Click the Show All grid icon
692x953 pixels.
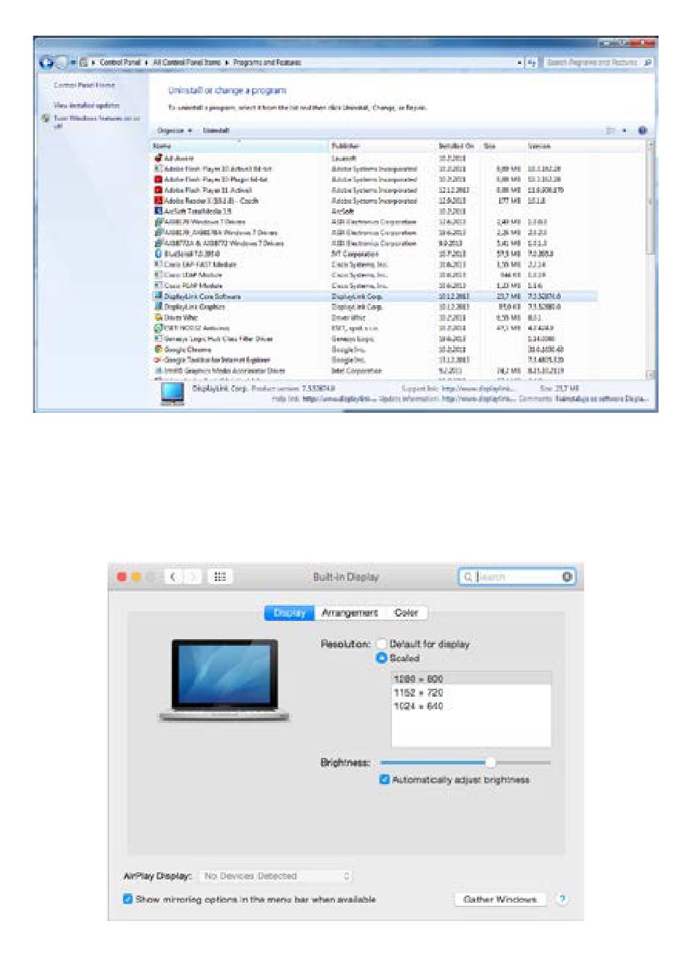[x=219, y=577]
